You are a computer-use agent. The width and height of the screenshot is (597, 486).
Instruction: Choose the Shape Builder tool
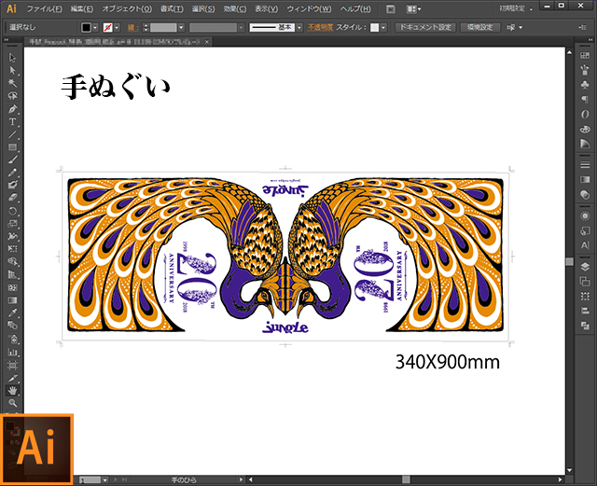point(12,262)
